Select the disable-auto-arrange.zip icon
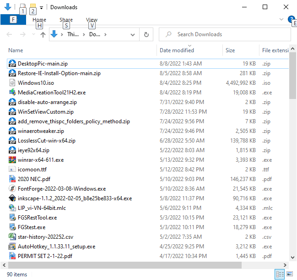 pos(12,102)
